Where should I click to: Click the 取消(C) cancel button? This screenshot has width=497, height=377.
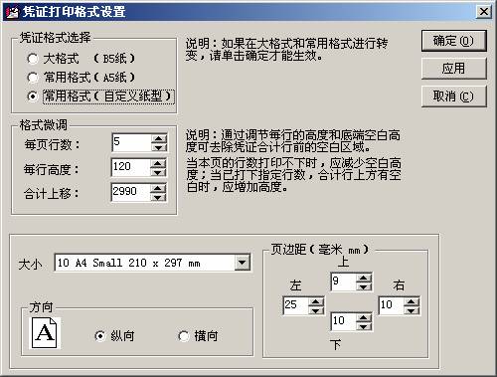453,96
